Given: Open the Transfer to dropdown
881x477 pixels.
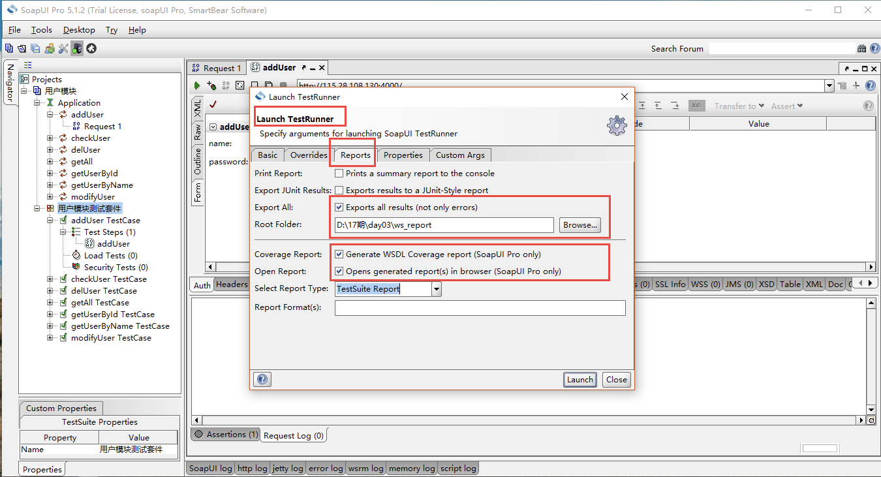Looking at the screenshot, I should coord(739,106).
